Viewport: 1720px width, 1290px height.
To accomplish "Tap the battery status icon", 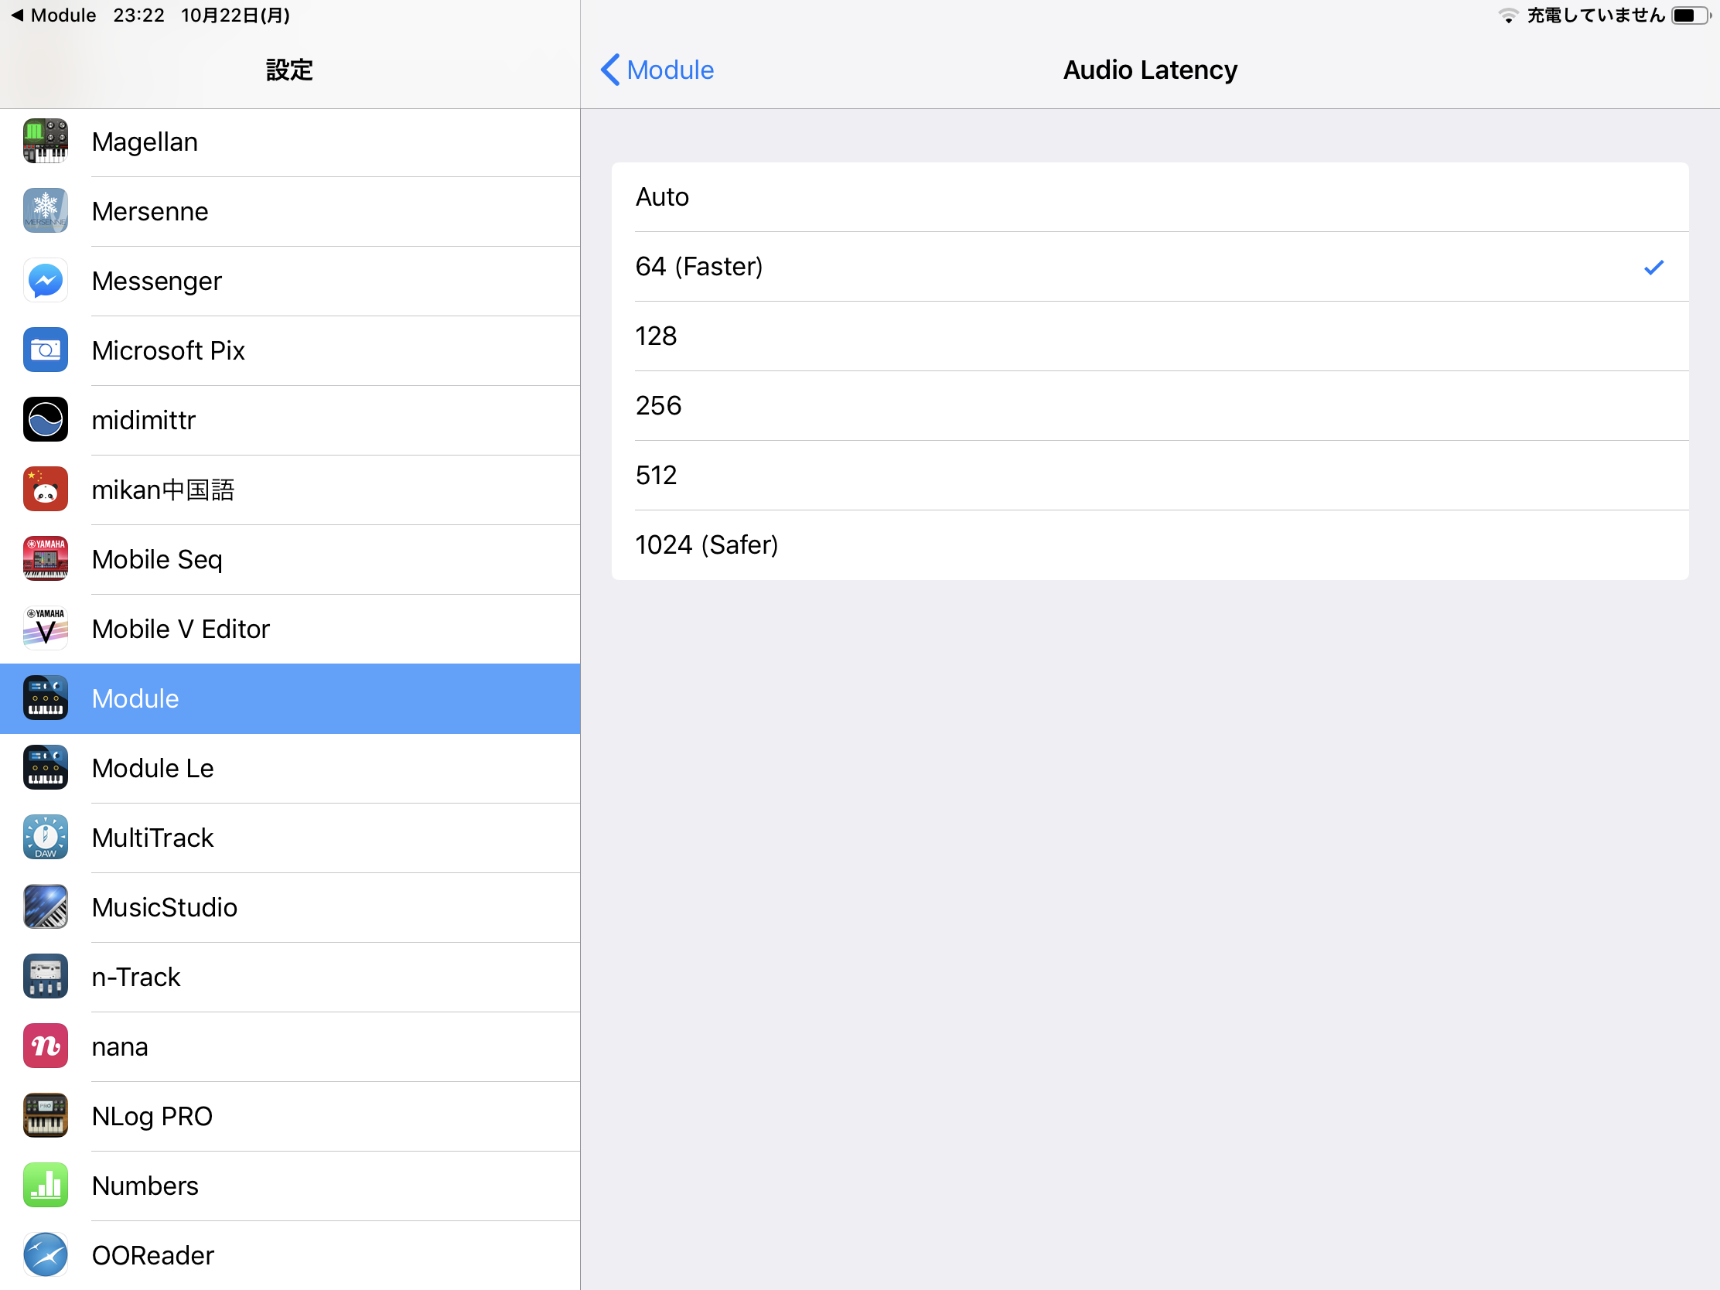I will pyautogui.click(x=1691, y=15).
